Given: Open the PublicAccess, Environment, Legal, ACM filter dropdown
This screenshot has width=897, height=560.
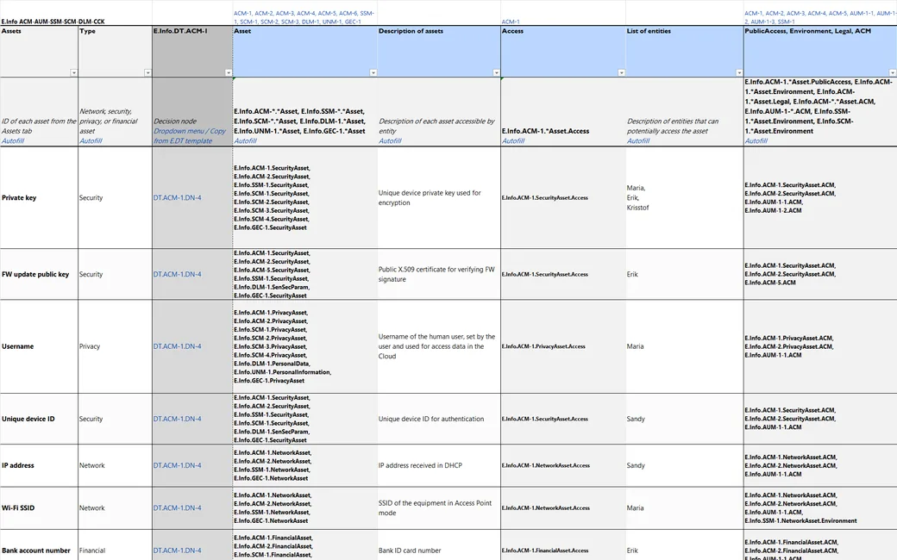Looking at the screenshot, I should pyautogui.click(x=893, y=72).
